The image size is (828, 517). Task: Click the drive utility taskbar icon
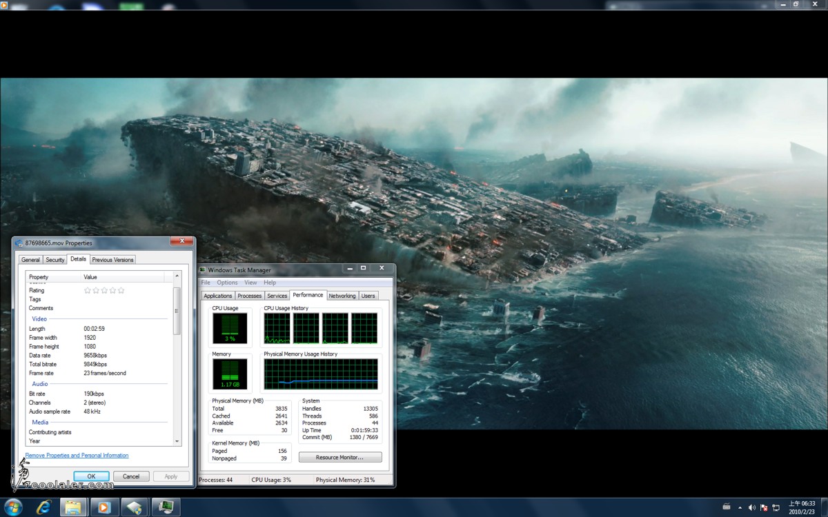point(135,507)
